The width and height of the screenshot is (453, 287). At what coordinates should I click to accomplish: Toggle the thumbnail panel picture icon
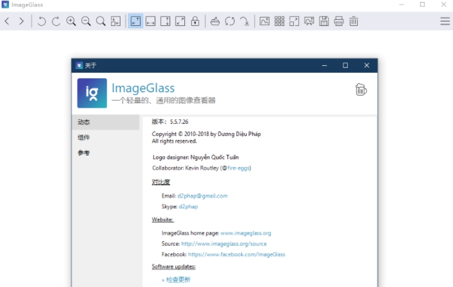pyautogui.click(x=265, y=21)
